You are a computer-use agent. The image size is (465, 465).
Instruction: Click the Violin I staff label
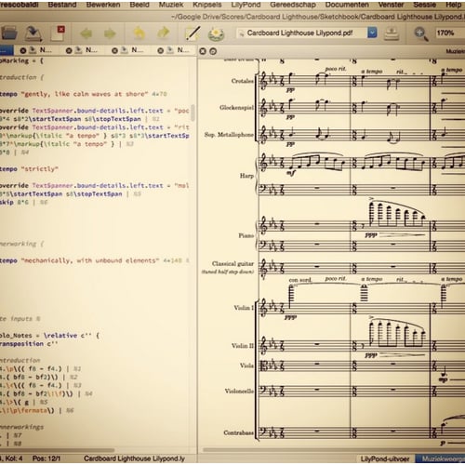(x=244, y=308)
